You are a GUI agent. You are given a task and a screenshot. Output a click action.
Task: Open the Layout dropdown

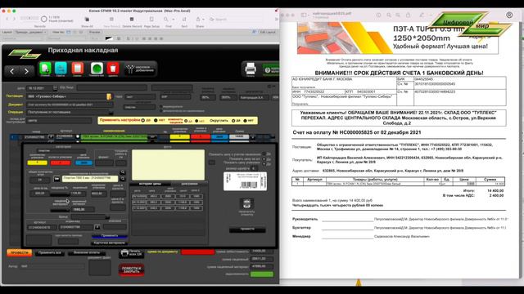(30, 32)
